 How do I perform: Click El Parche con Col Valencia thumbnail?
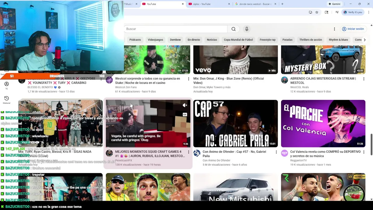(x=323, y=123)
